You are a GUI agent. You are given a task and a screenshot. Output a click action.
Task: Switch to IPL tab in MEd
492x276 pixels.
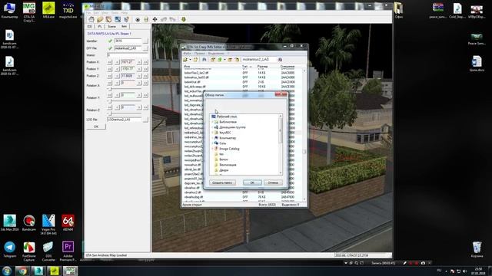pyautogui.click(x=99, y=27)
